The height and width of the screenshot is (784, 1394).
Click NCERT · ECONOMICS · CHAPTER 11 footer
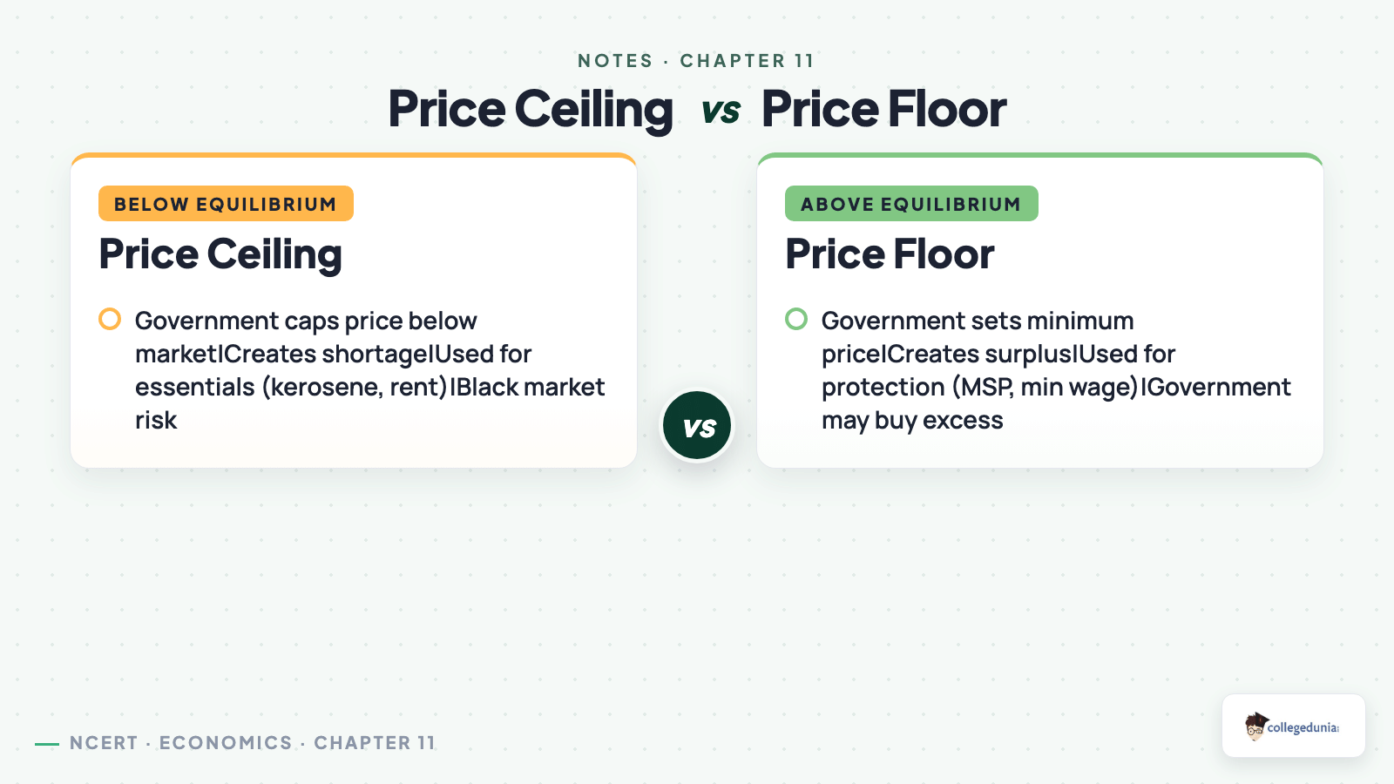point(253,743)
